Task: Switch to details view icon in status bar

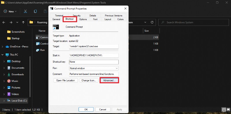Action: [x=224, y=110]
